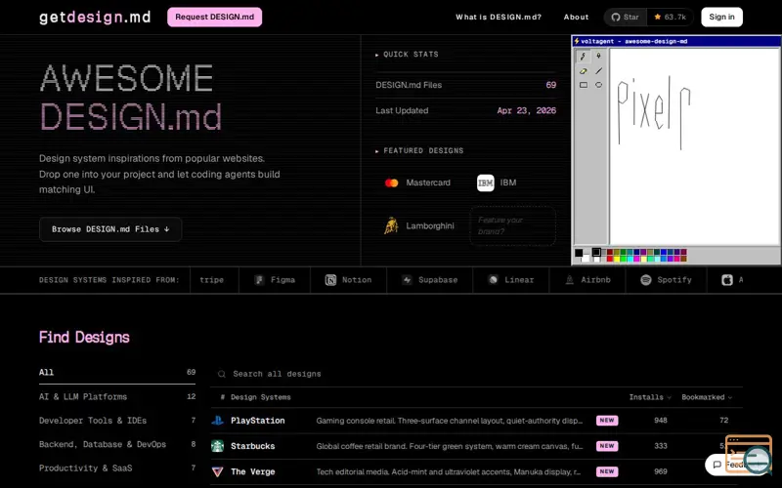Click the Apple logo in ticker
This screenshot has height=488, width=782.
727,280
